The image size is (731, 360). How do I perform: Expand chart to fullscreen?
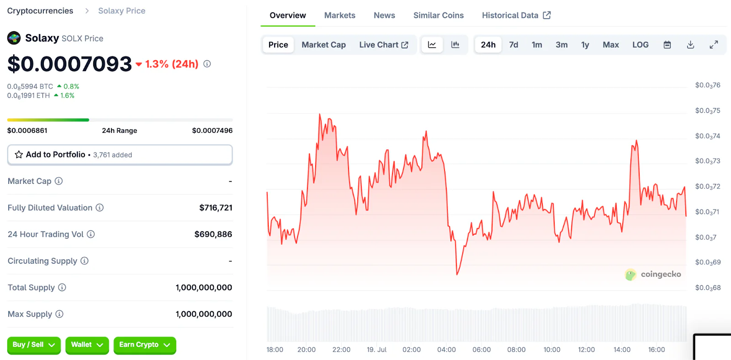point(714,45)
